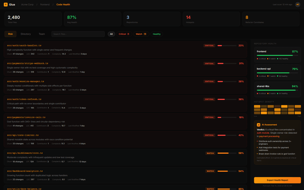This screenshot has width=304, height=190.
Task: Click the Search files input field
Action: point(78,34)
